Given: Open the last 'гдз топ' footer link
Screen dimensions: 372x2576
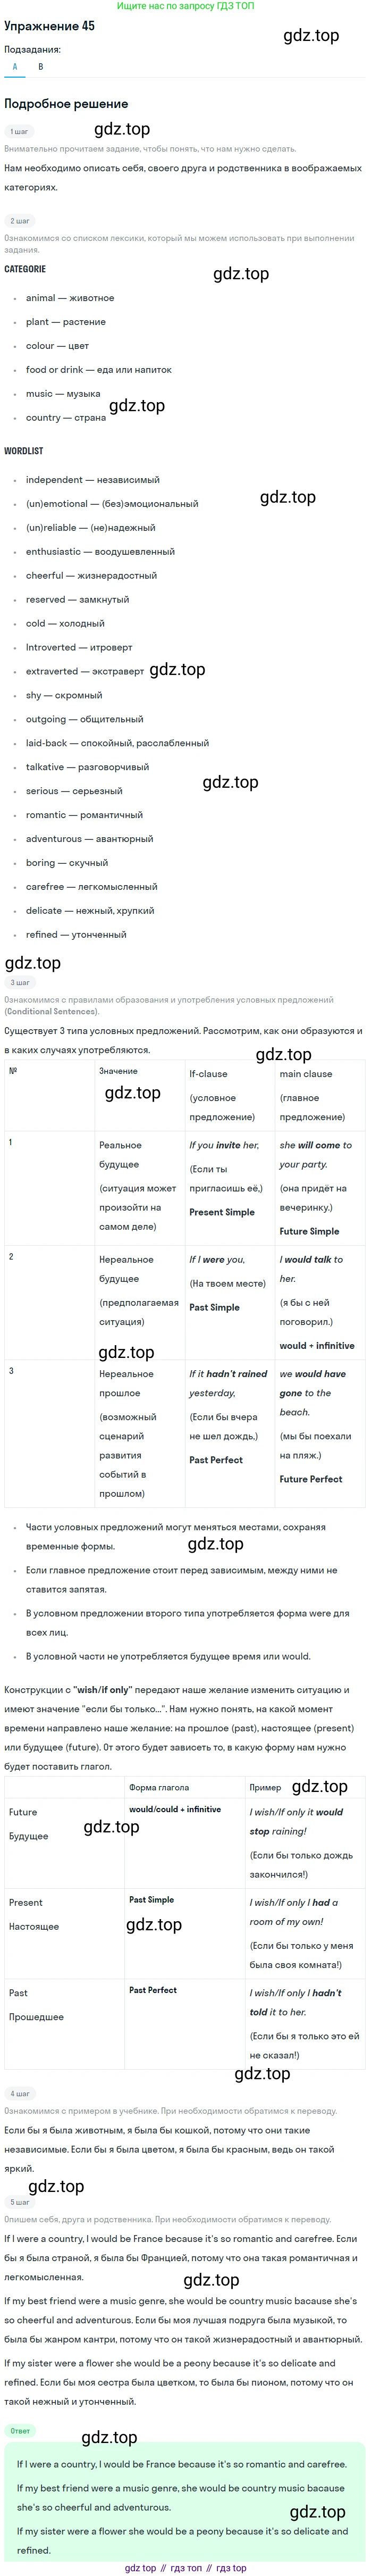Looking at the screenshot, I should 231,2567.
